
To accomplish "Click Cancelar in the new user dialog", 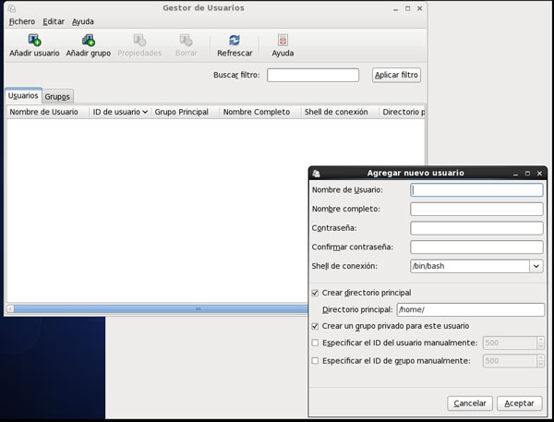I will point(470,404).
